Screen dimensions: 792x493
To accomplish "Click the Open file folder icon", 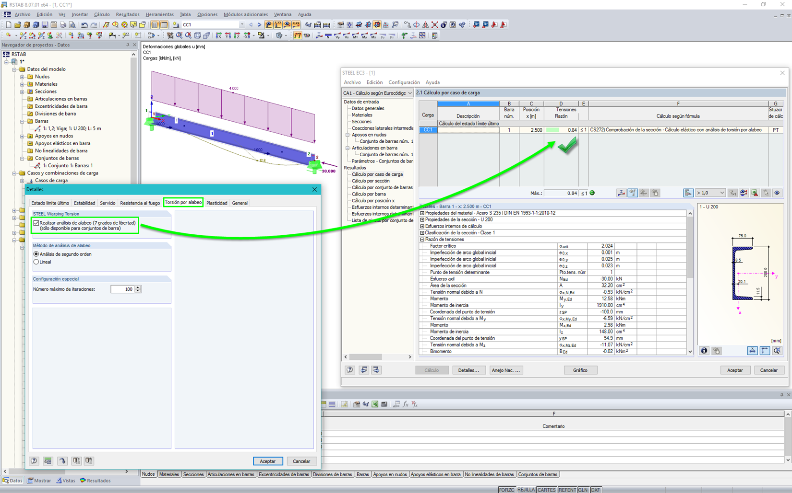I will click(17, 24).
